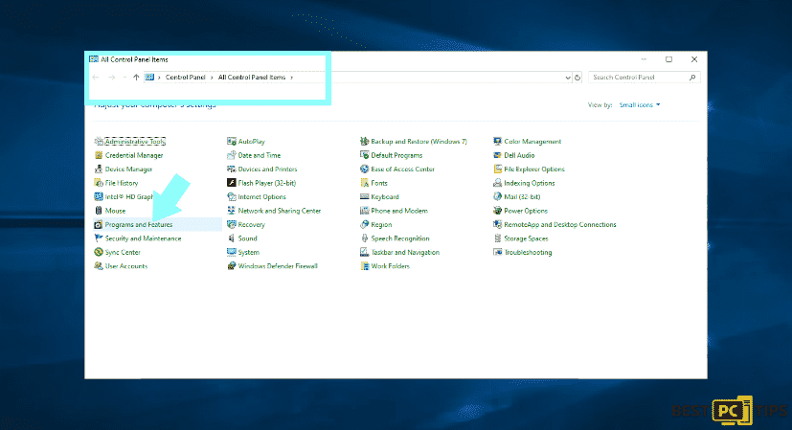Open the Fonts icon

pyautogui.click(x=364, y=183)
